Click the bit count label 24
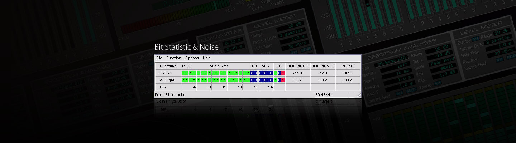Screen dimensions: 516x143 tap(270, 87)
